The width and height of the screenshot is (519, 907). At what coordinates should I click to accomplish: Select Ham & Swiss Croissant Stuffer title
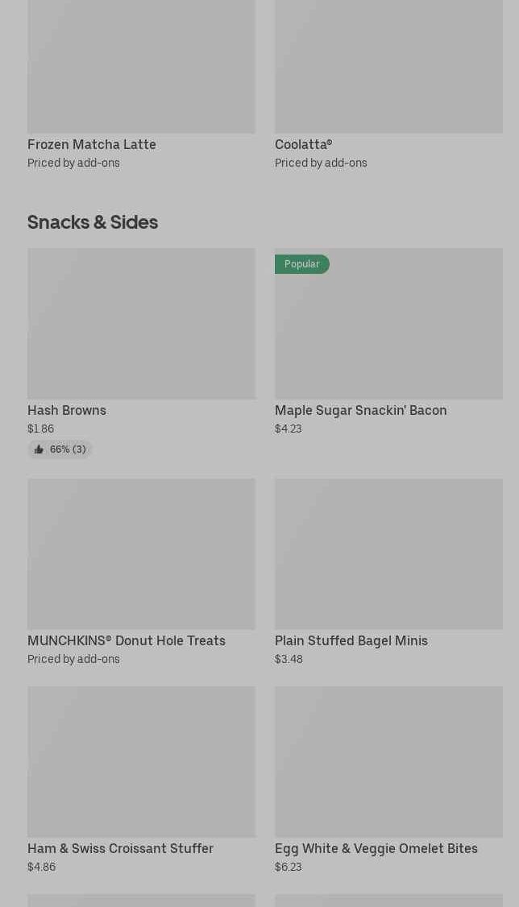pyautogui.click(x=120, y=849)
